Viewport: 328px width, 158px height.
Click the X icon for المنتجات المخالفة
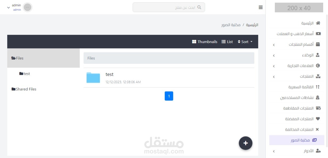click(317, 130)
